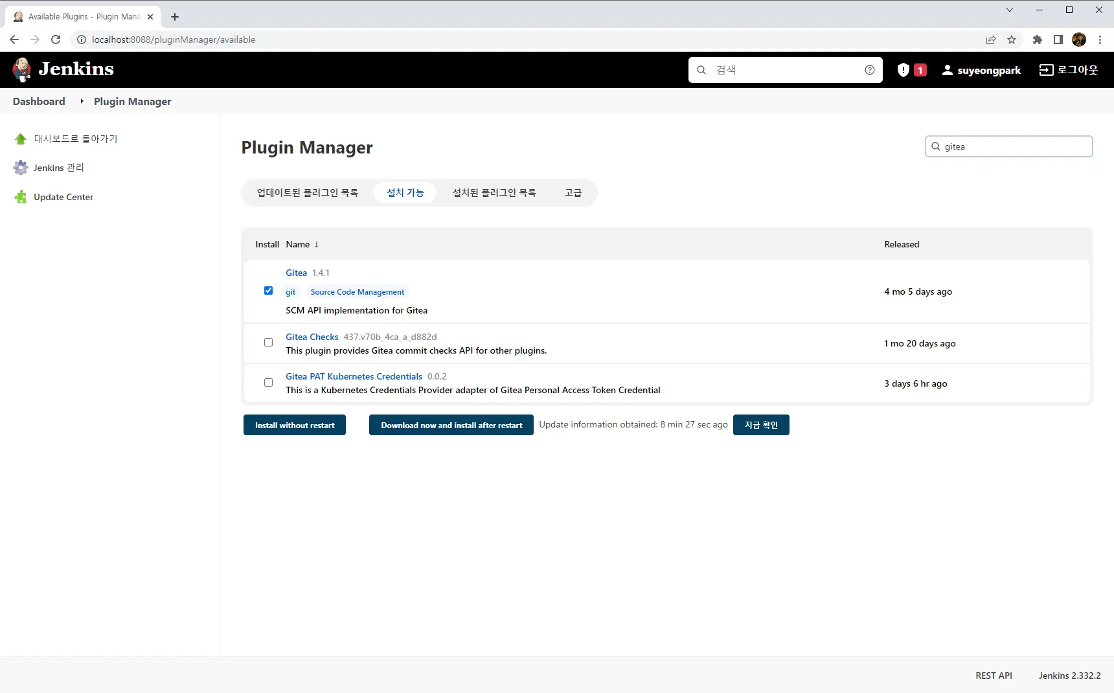Switch to the 설치된 플러그인 목록 tab
Image resolution: width=1114 pixels, height=693 pixels.
click(x=494, y=192)
